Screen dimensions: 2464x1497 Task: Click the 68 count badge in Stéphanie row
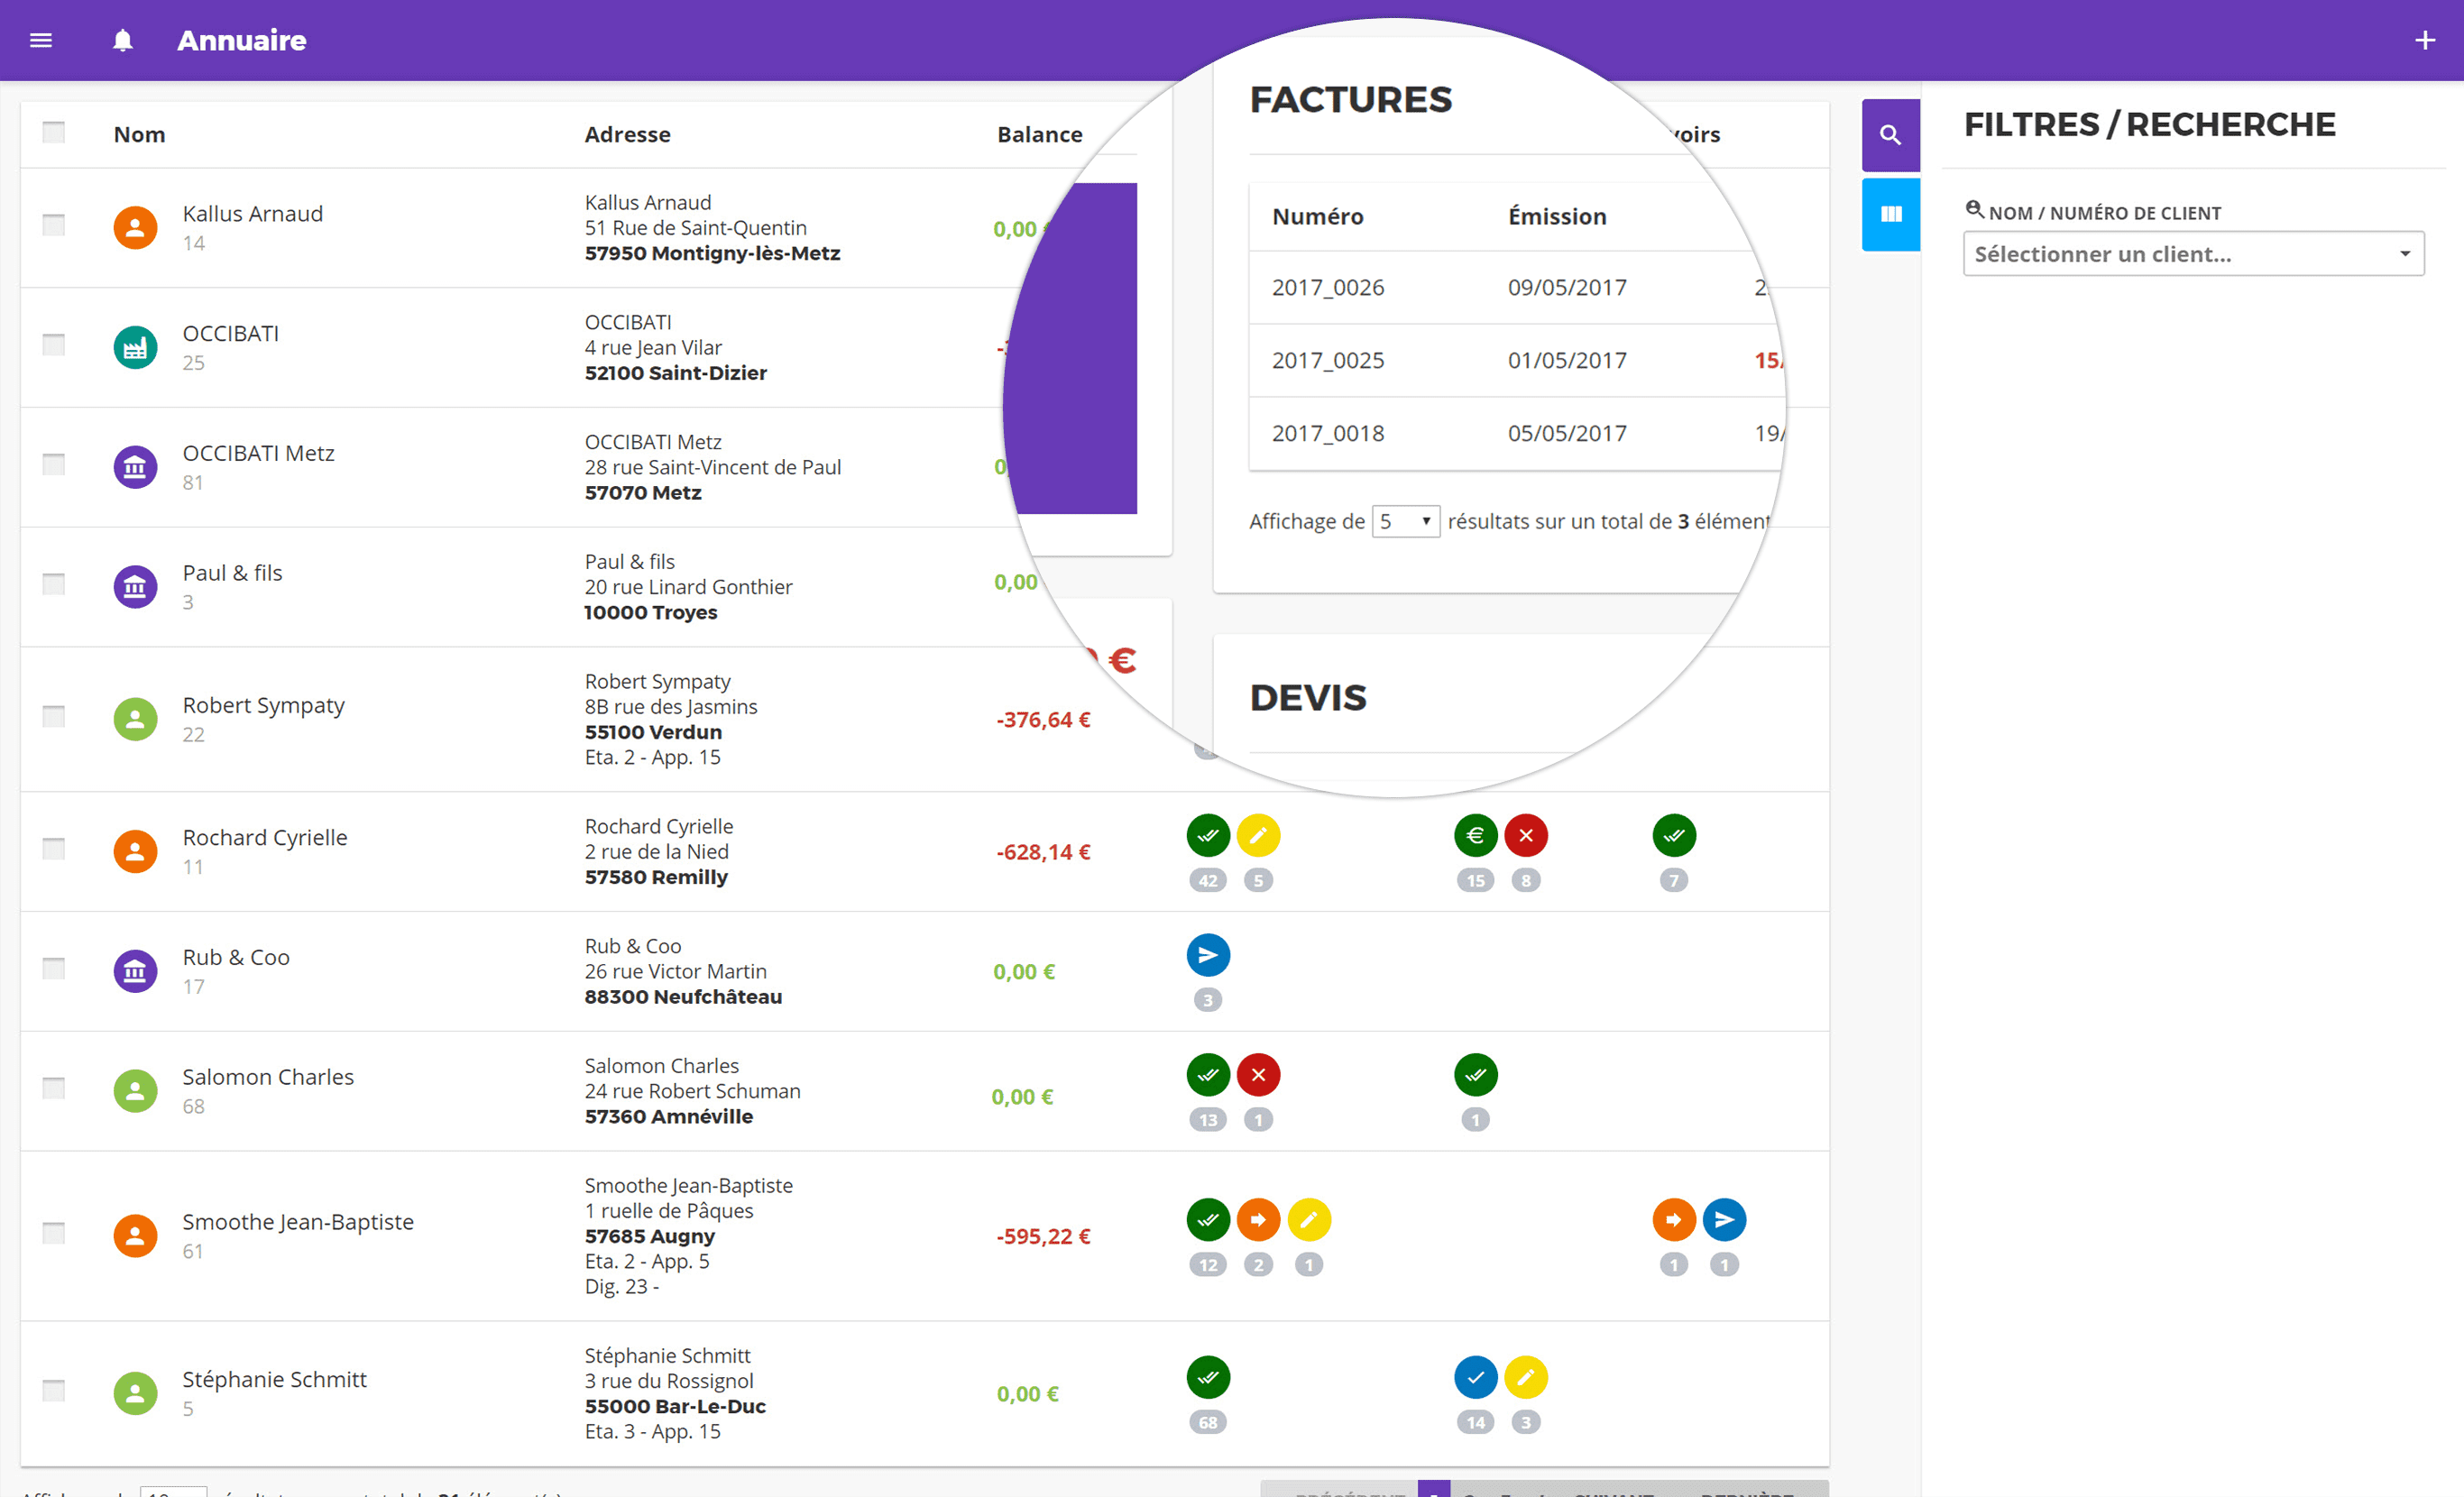(x=1208, y=1423)
